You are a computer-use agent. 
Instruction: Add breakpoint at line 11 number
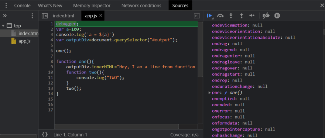(x=51, y=77)
